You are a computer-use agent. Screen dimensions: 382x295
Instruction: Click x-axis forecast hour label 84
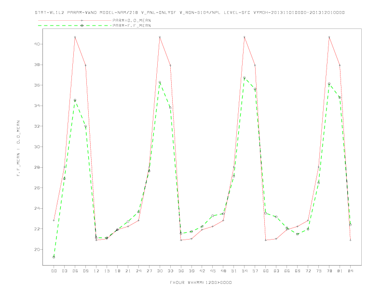(350, 271)
